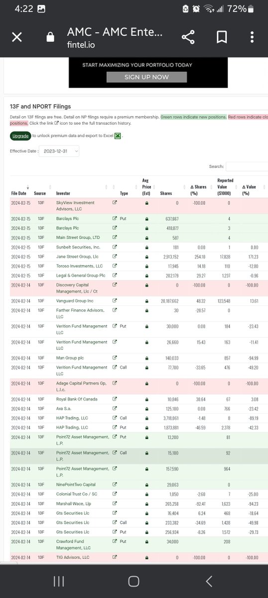The image size is (268, 598).
Task: Open Sunbelt Securities transaction history icon
Action: 115,247
